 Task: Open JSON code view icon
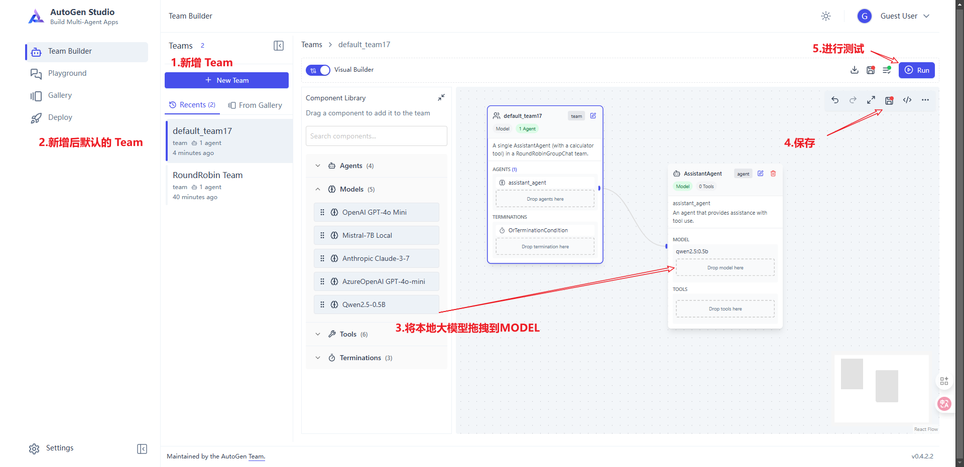907,100
